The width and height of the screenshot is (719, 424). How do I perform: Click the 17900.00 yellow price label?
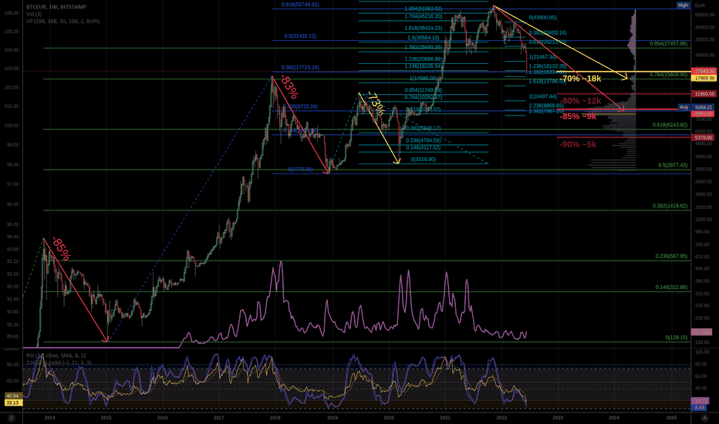point(704,79)
